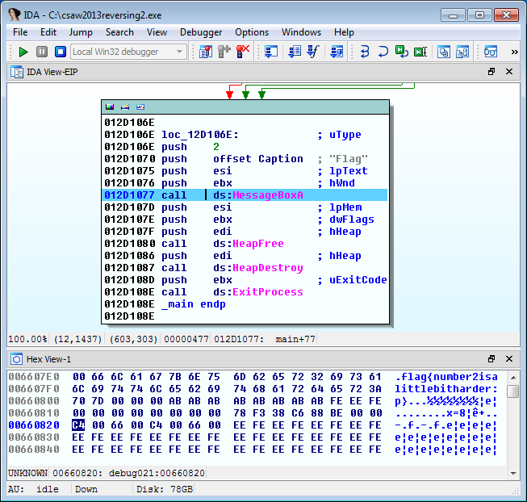Click the IDA application icon in title bar
Viewport: 527px width, 502px height.
(x=15, y=15)
